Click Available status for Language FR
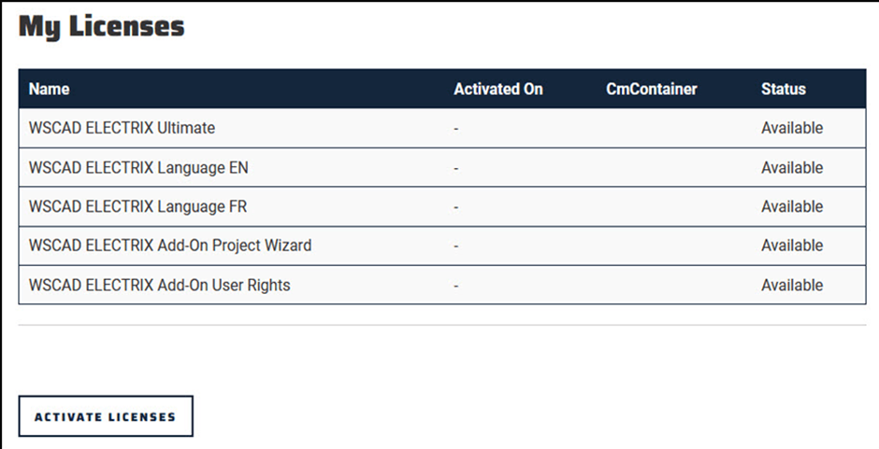The image size is (879, 449). (x=792, y=206)
